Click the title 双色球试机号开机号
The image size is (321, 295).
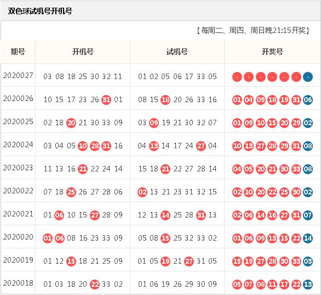(x=40, y=11)
